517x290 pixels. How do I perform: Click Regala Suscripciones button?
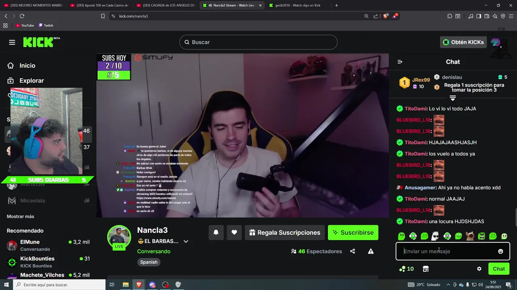[x=285, y=232]
